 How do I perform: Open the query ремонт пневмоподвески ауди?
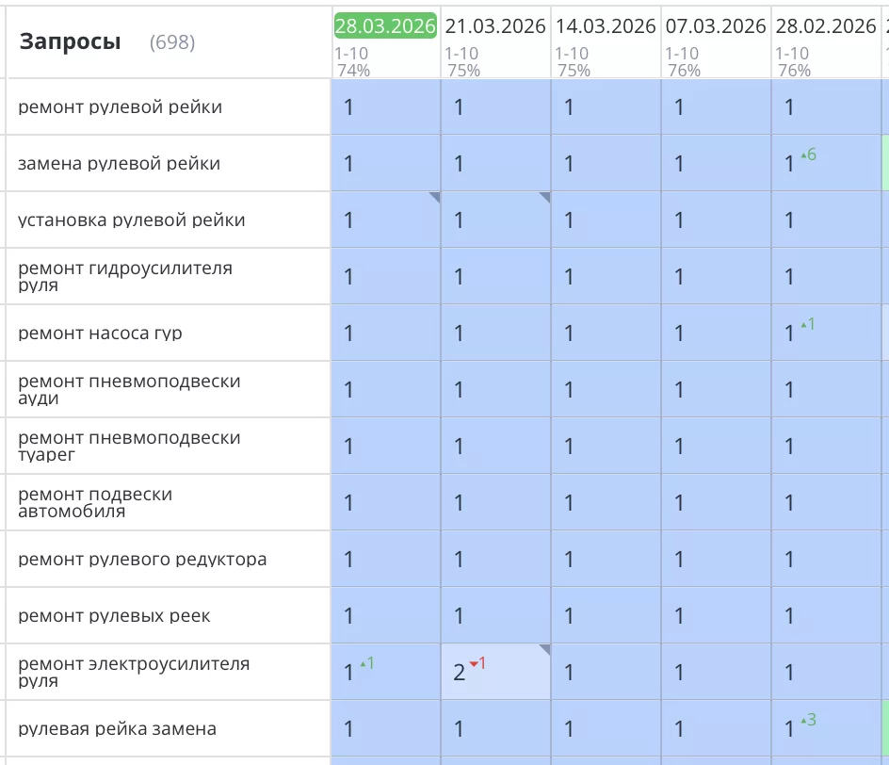coord(127,389)
